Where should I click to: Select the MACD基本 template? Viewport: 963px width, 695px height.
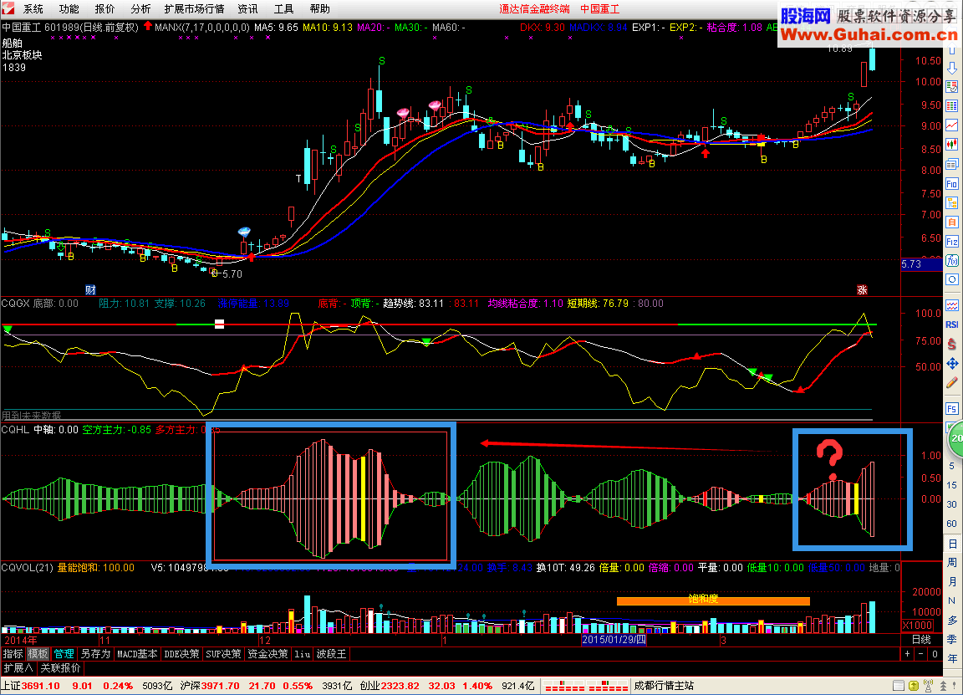click(137, 654)
